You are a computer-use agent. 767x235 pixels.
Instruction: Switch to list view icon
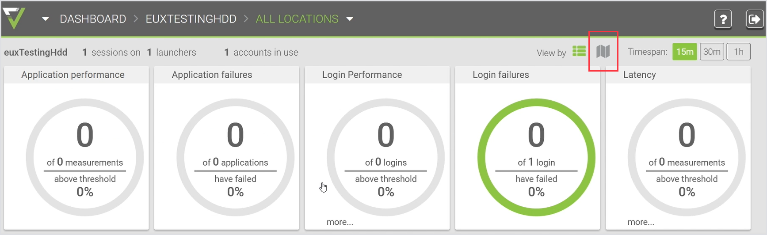579,52
